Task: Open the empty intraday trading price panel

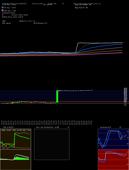Action: [52, 144]
